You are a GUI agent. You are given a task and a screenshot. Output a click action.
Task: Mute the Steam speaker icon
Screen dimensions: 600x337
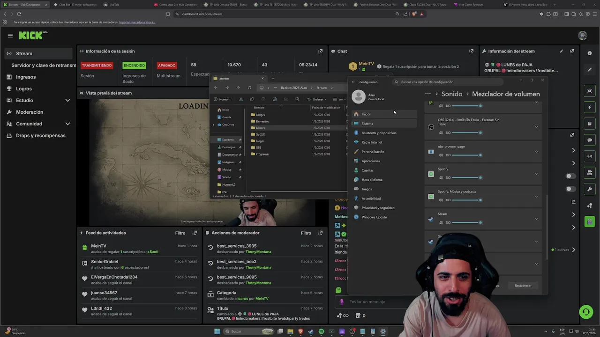pos(441,222)
